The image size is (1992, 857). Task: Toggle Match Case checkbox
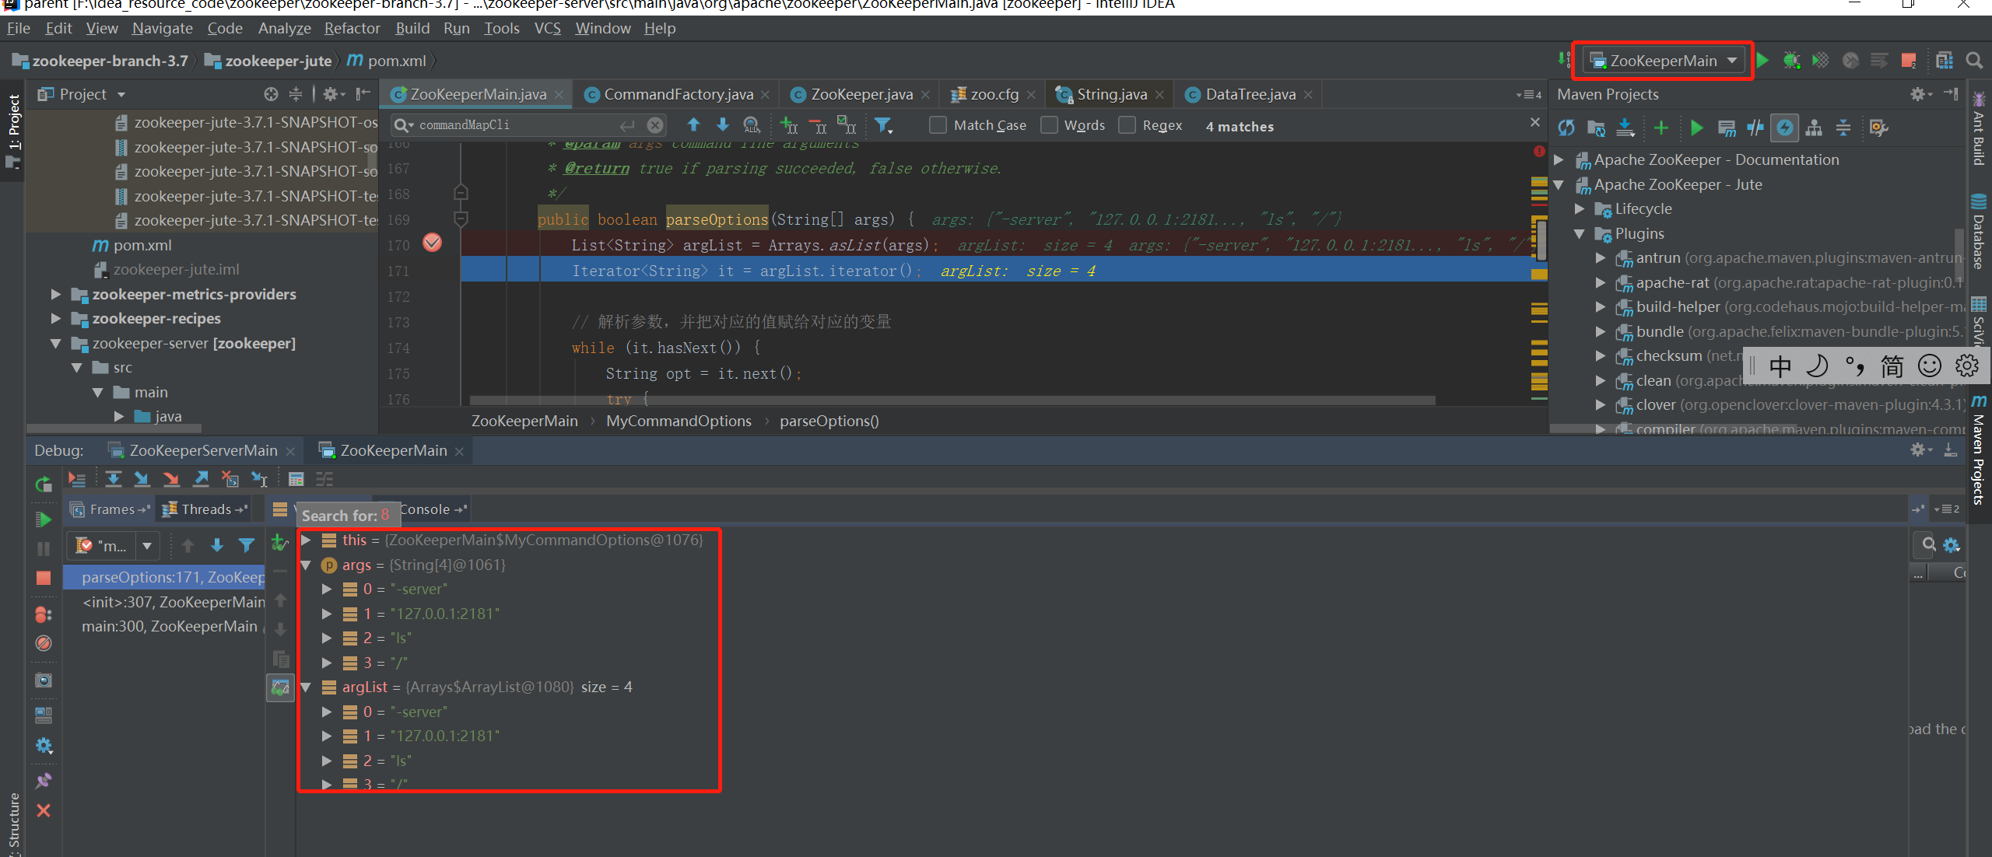click(x=938, y=125)
